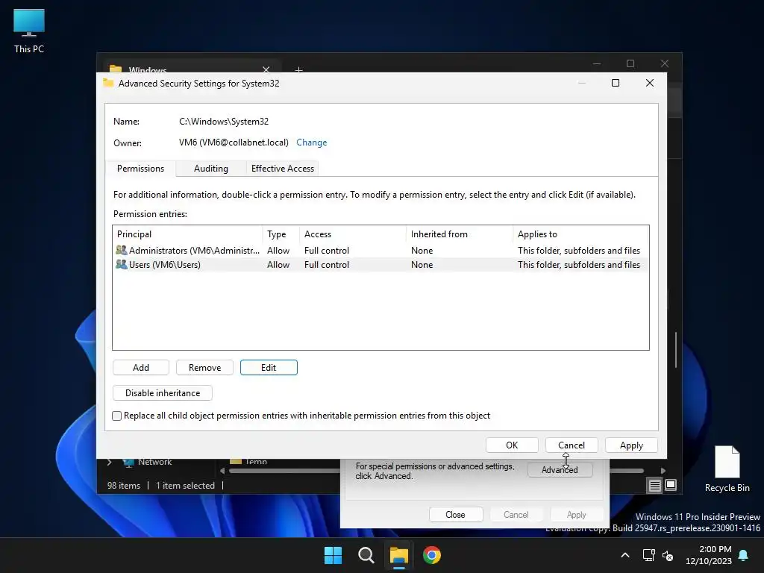Viewport: 764px width, 573px height.
Task: Click Disable inheritance
Action: (x=162, y=392)
